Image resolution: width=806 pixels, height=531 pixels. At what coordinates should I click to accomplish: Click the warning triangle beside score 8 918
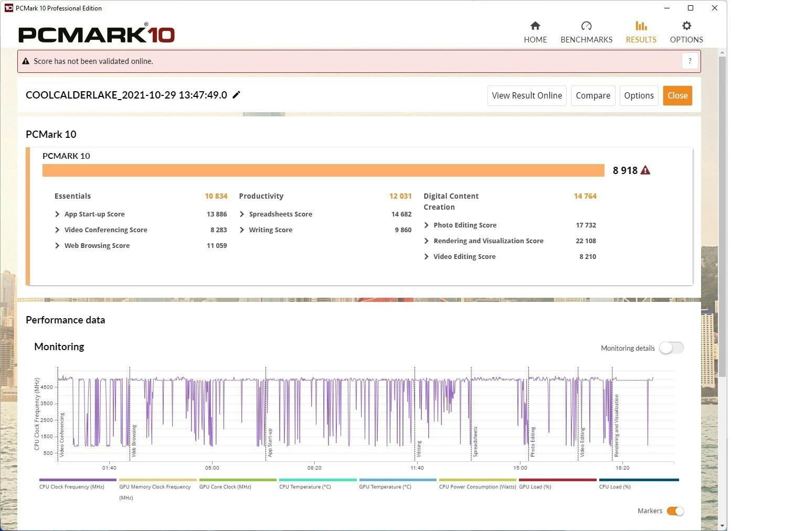pyautogui.click(x=645, y=170)
